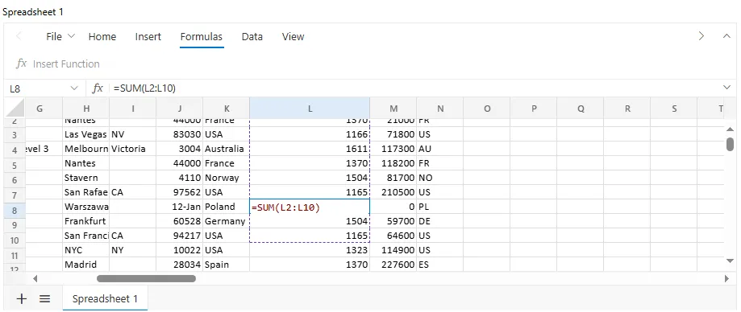Screen dimensions: 741x312
Task: Click the horizontal scrollbar right arrow
Action: coord(726,278)
